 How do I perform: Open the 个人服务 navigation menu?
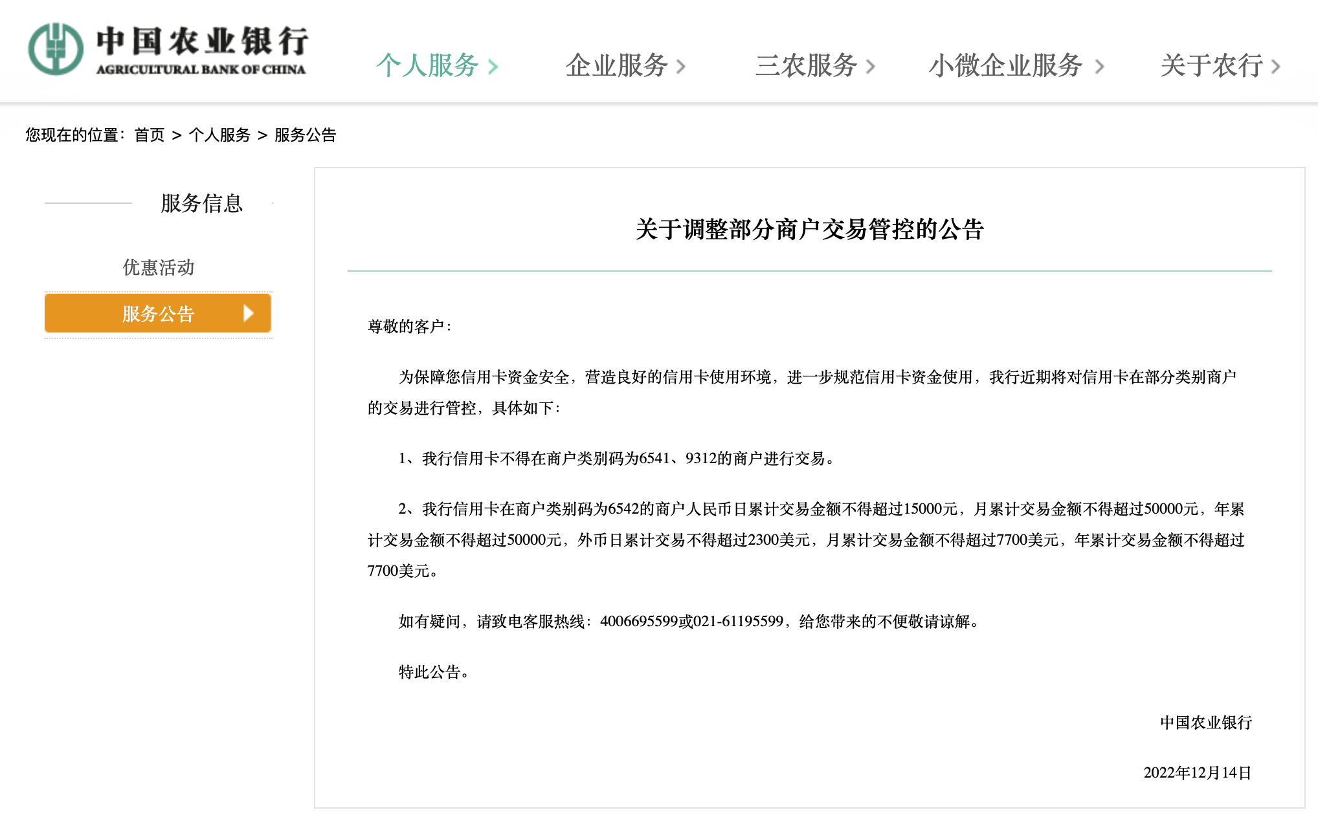click(x=427, y=66)
